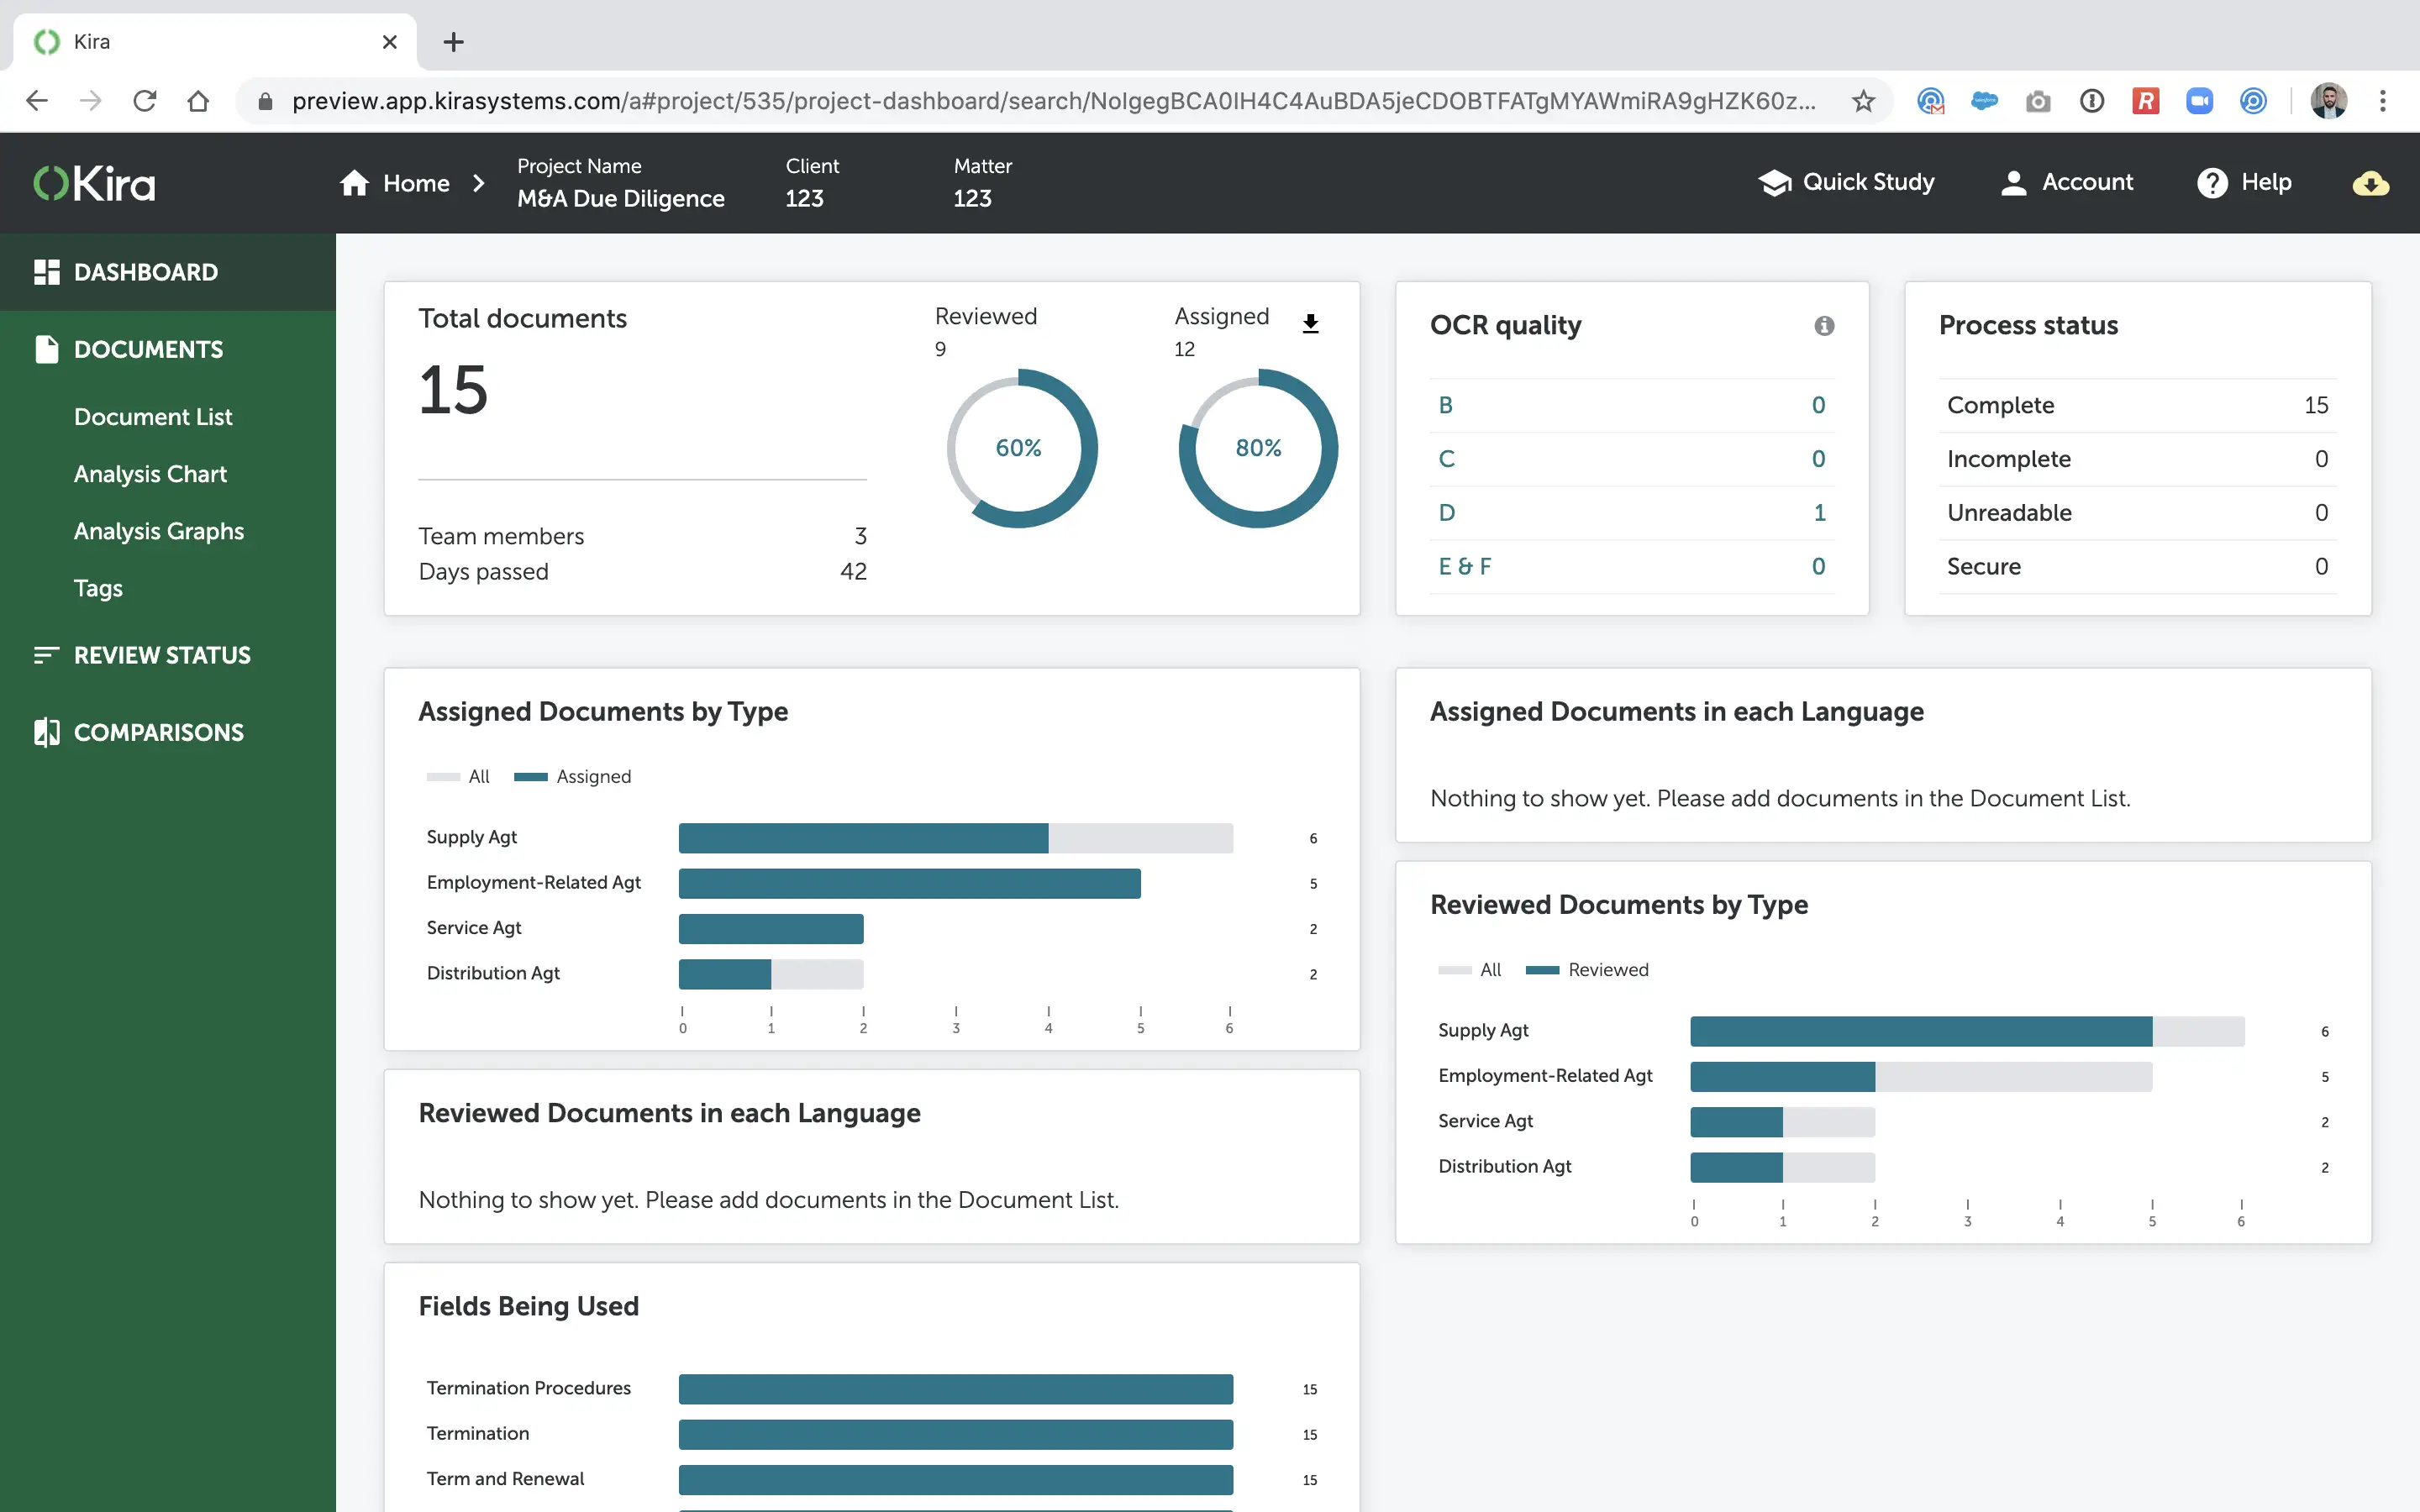Click the download icon beside Assigned

click(x=1310, y=323)
